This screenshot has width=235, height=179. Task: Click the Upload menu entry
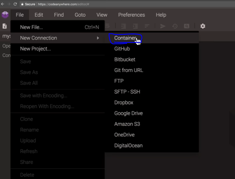(x=58, y=141)
